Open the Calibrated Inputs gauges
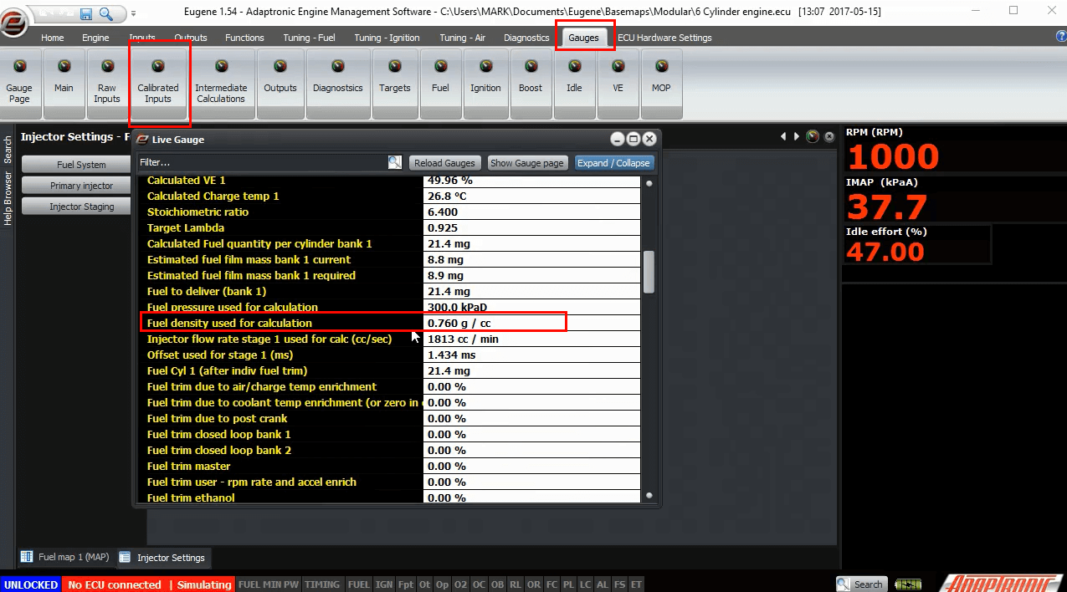This screenshot has width=1067, height=592. pos(158,82)
